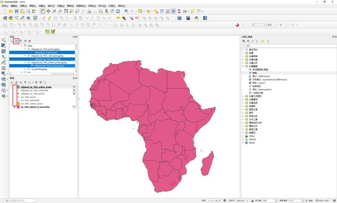Select the Pan Map hand tool
The width and height of the screenshot is (337, 203).
tap(43, 11)
